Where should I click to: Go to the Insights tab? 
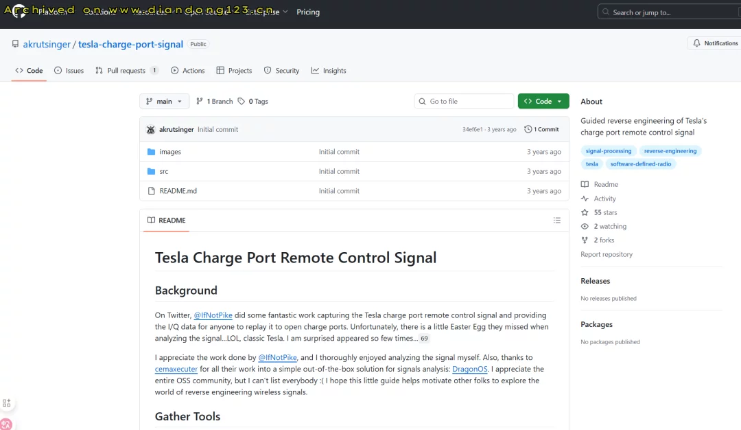click(x=329, y=71)
